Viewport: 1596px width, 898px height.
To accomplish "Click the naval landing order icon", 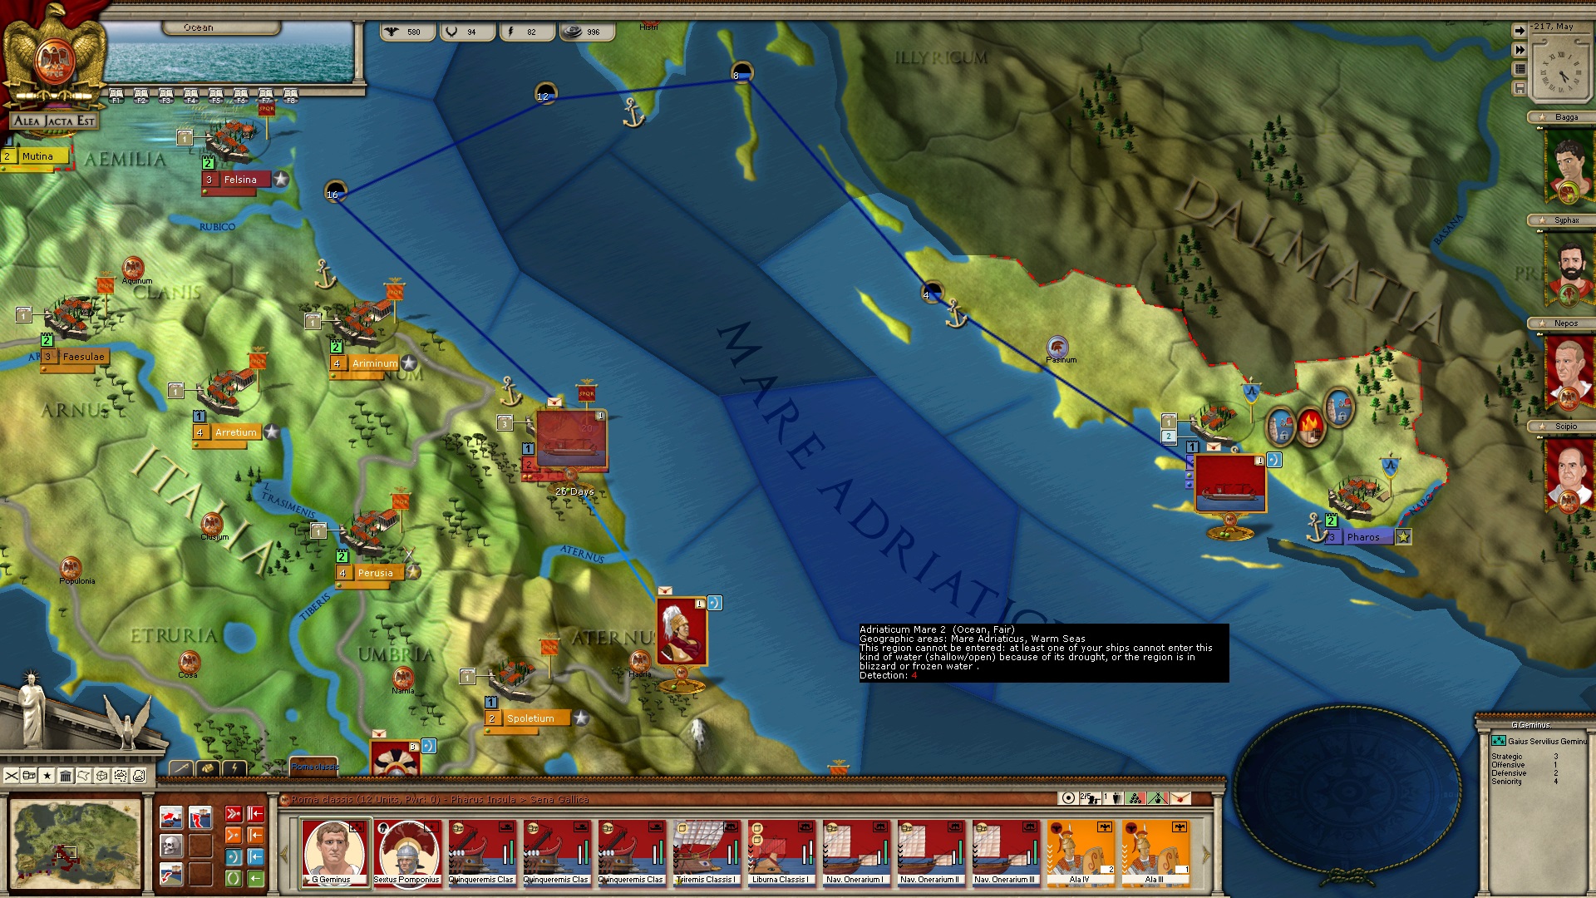I will click(200, 817).
